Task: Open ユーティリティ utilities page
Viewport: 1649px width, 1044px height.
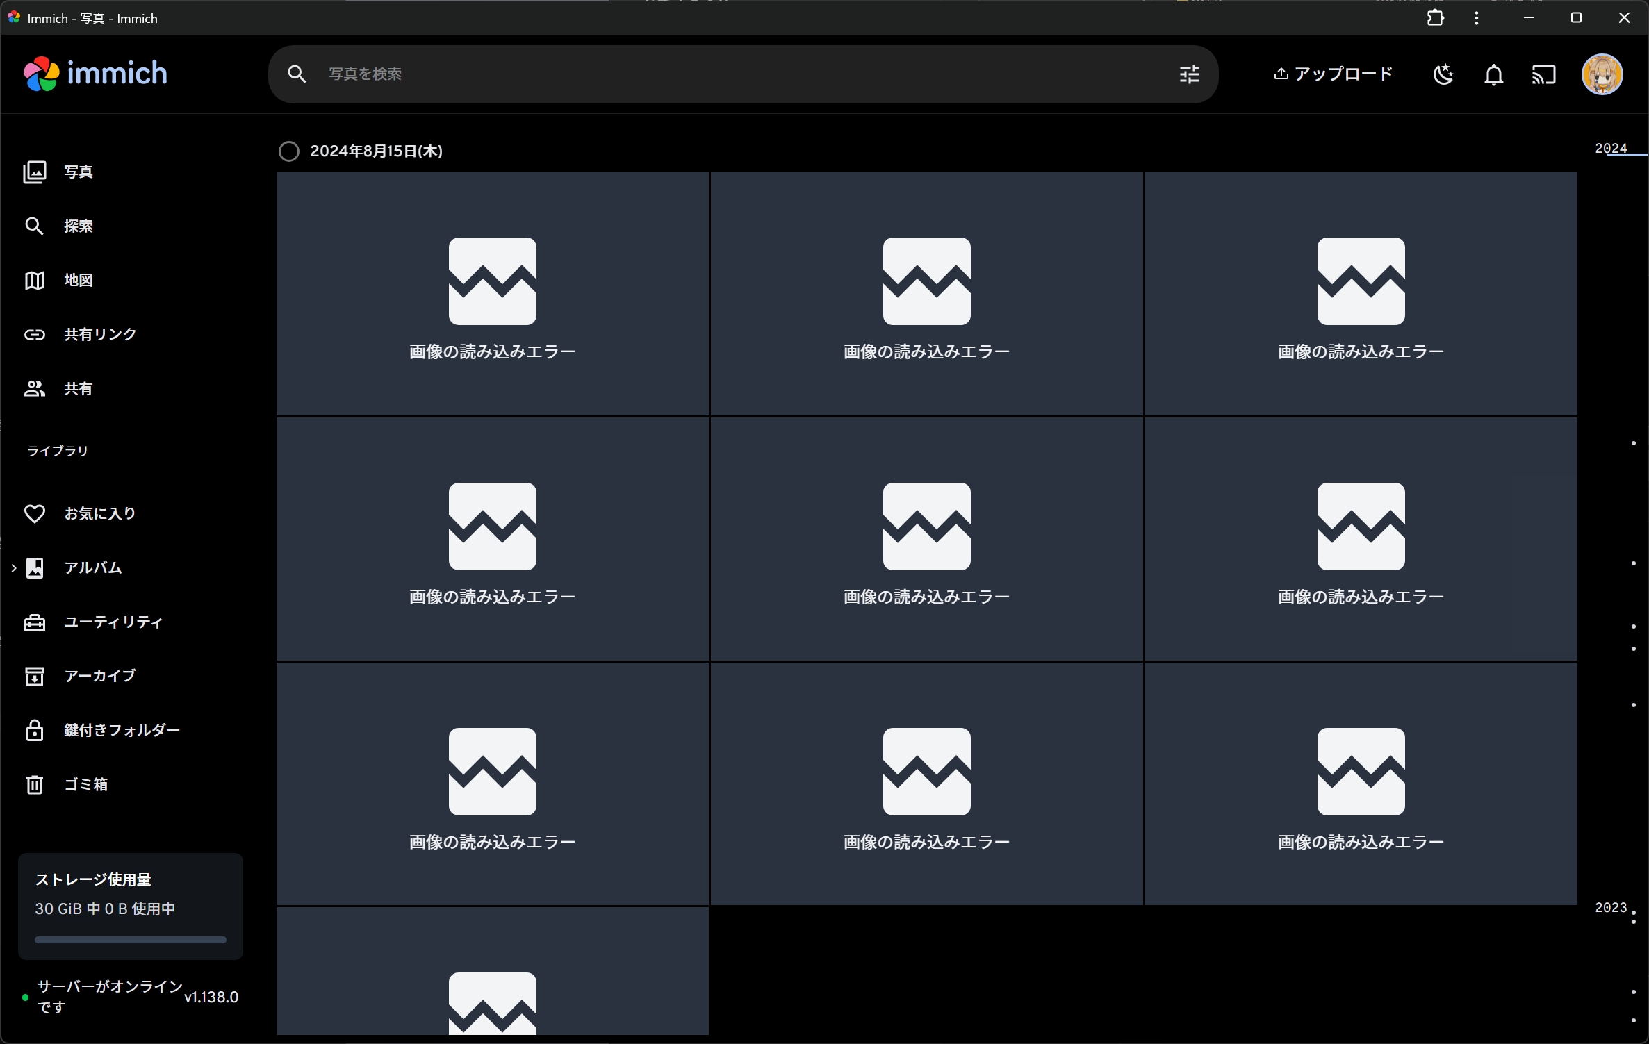Action: click(x=113, y=622)
